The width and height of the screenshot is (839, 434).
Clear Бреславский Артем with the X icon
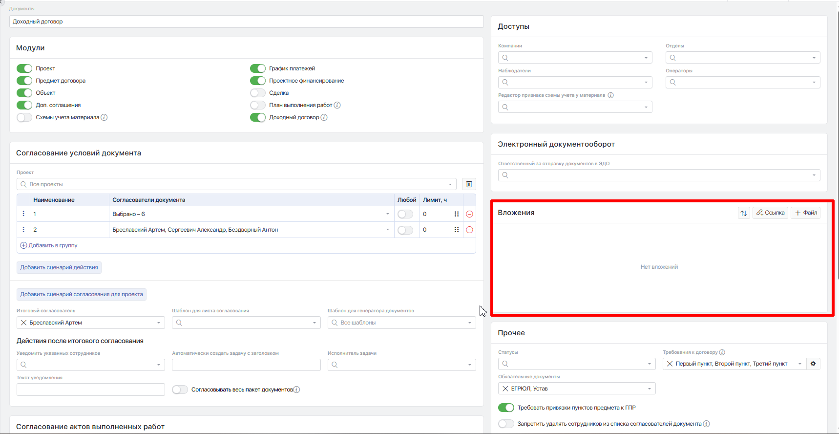point(23,323)
